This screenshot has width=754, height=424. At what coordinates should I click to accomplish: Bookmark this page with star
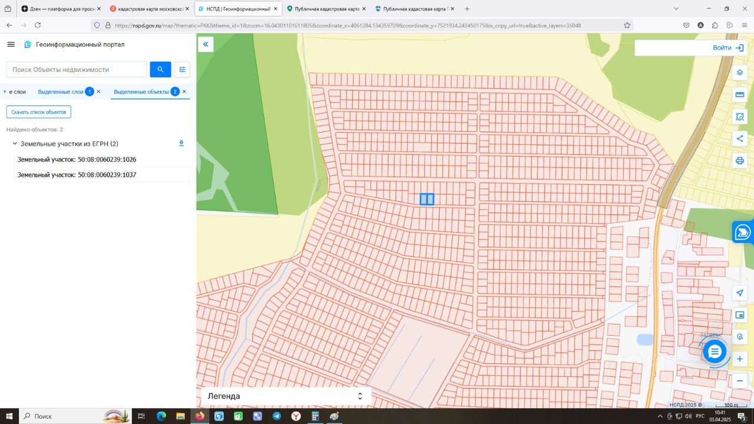tap(627, 25)
